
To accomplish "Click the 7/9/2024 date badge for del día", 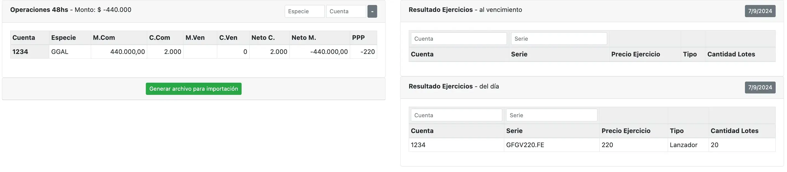I will click(x=760, y=87).
